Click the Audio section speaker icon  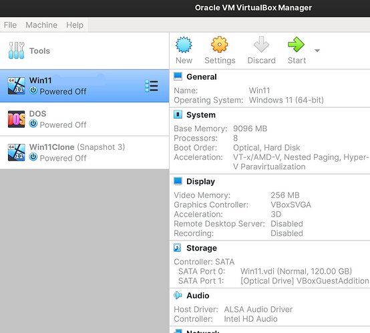coord(178,295)
